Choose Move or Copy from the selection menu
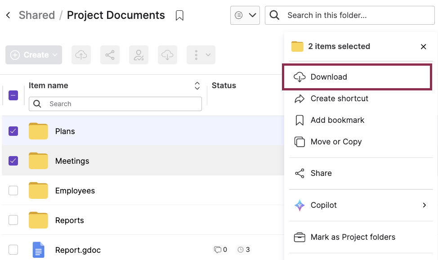 (336, 142)
